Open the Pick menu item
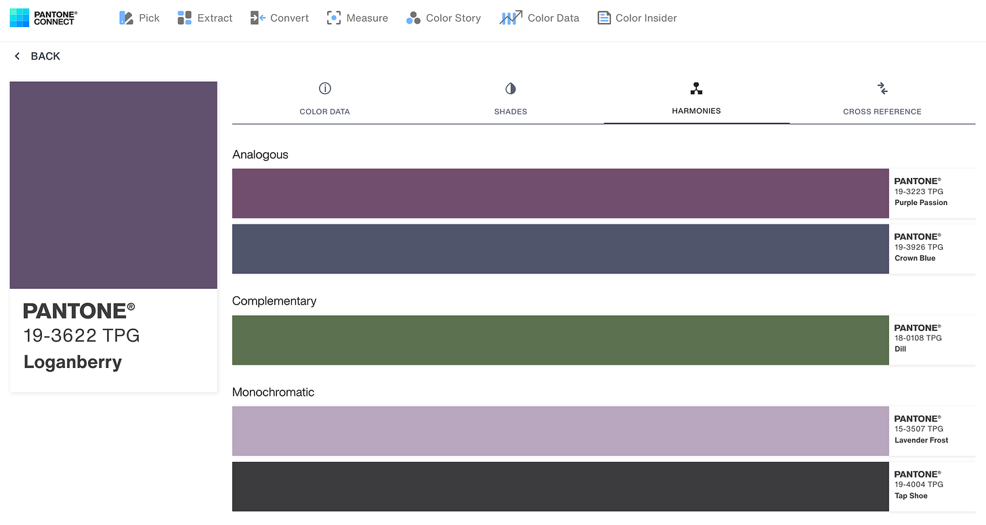 pos(140,18)
